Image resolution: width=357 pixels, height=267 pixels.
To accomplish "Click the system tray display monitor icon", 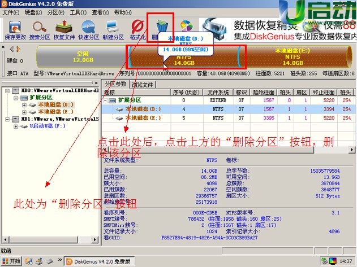I will click(x=333, y=261).
